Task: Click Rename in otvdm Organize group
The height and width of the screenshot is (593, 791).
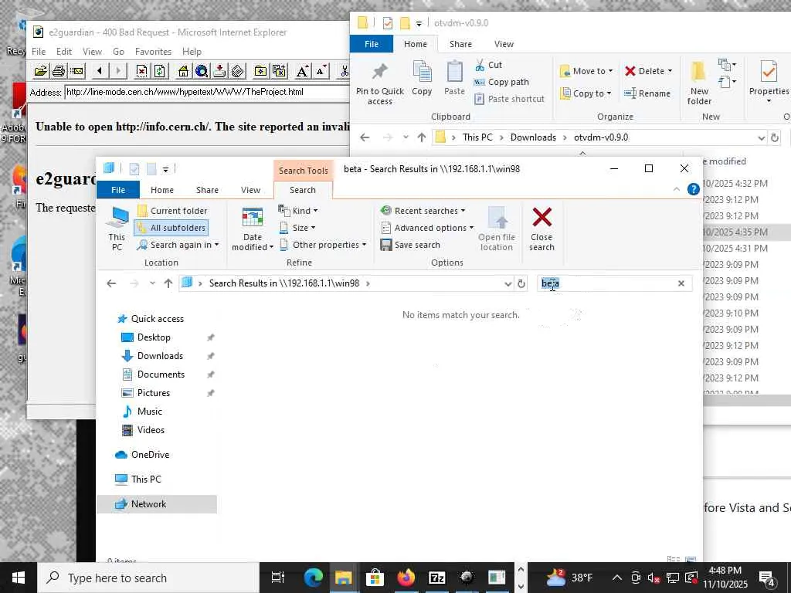Action: [x=647, y=93]
